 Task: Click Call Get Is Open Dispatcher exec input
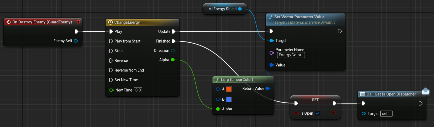(x=363, y=103)
